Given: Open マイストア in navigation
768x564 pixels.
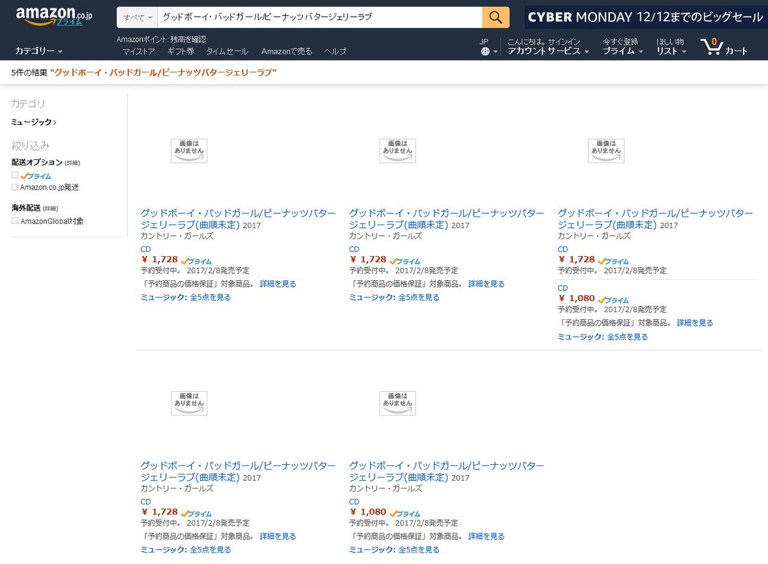Looking at the screenshot, I should click(138, 51).
